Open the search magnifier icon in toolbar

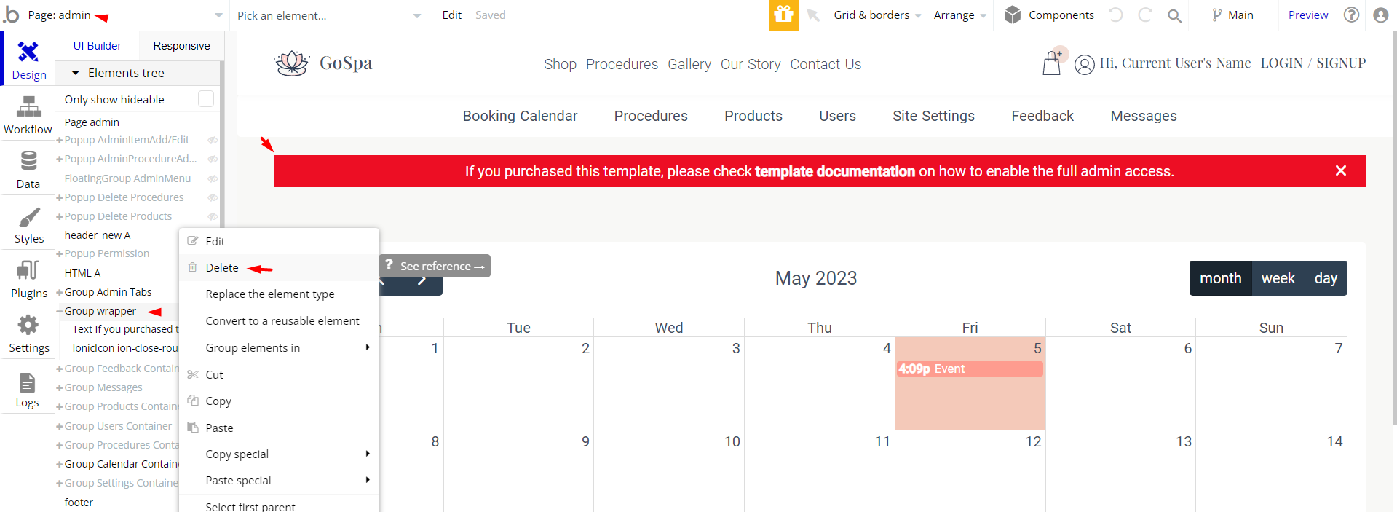pos(1174,15)
